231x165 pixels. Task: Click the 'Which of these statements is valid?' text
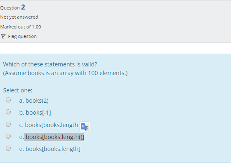click(50, 64)
